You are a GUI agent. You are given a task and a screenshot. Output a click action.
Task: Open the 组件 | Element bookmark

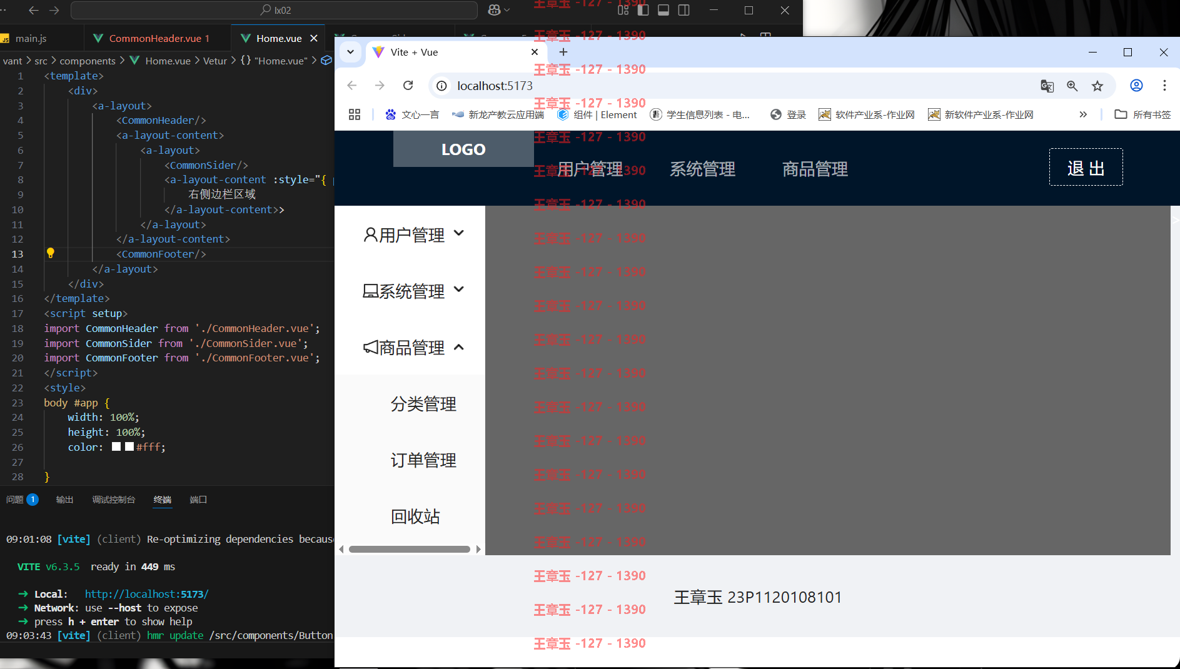597,114
